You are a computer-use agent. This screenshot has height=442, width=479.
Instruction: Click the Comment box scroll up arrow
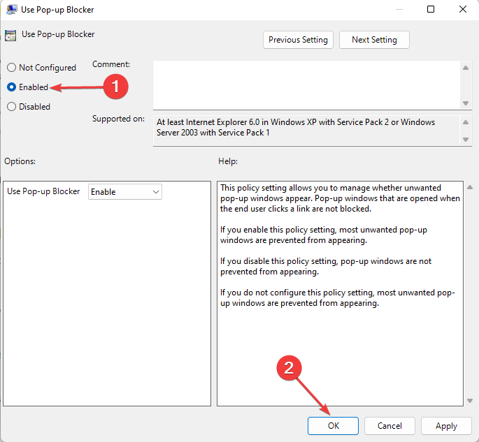466,68
